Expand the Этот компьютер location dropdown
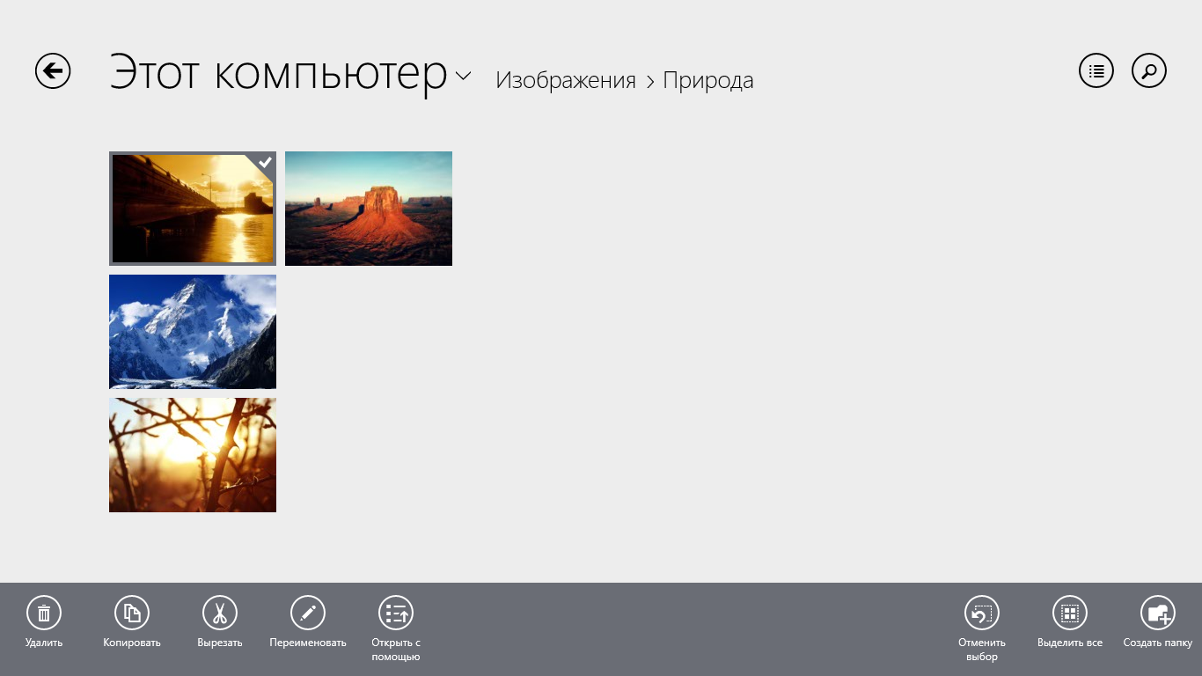Viewport: 1202px width, 676px height. tap(464, 77)
